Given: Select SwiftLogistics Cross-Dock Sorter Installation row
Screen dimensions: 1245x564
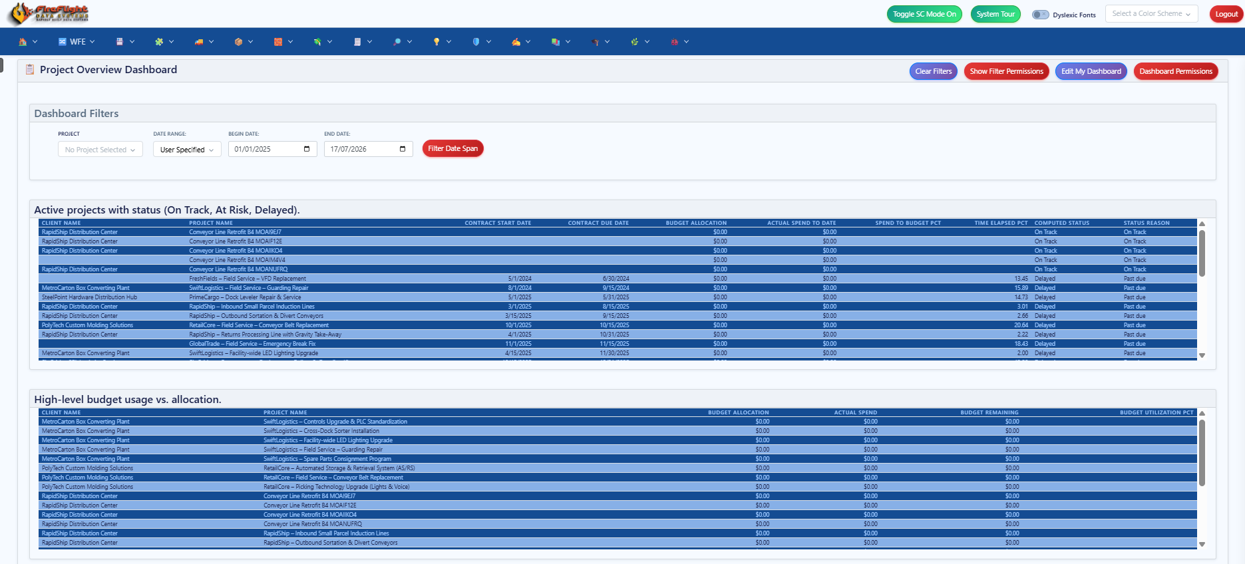Looking at the screenshot, I should tap(618, 431).
